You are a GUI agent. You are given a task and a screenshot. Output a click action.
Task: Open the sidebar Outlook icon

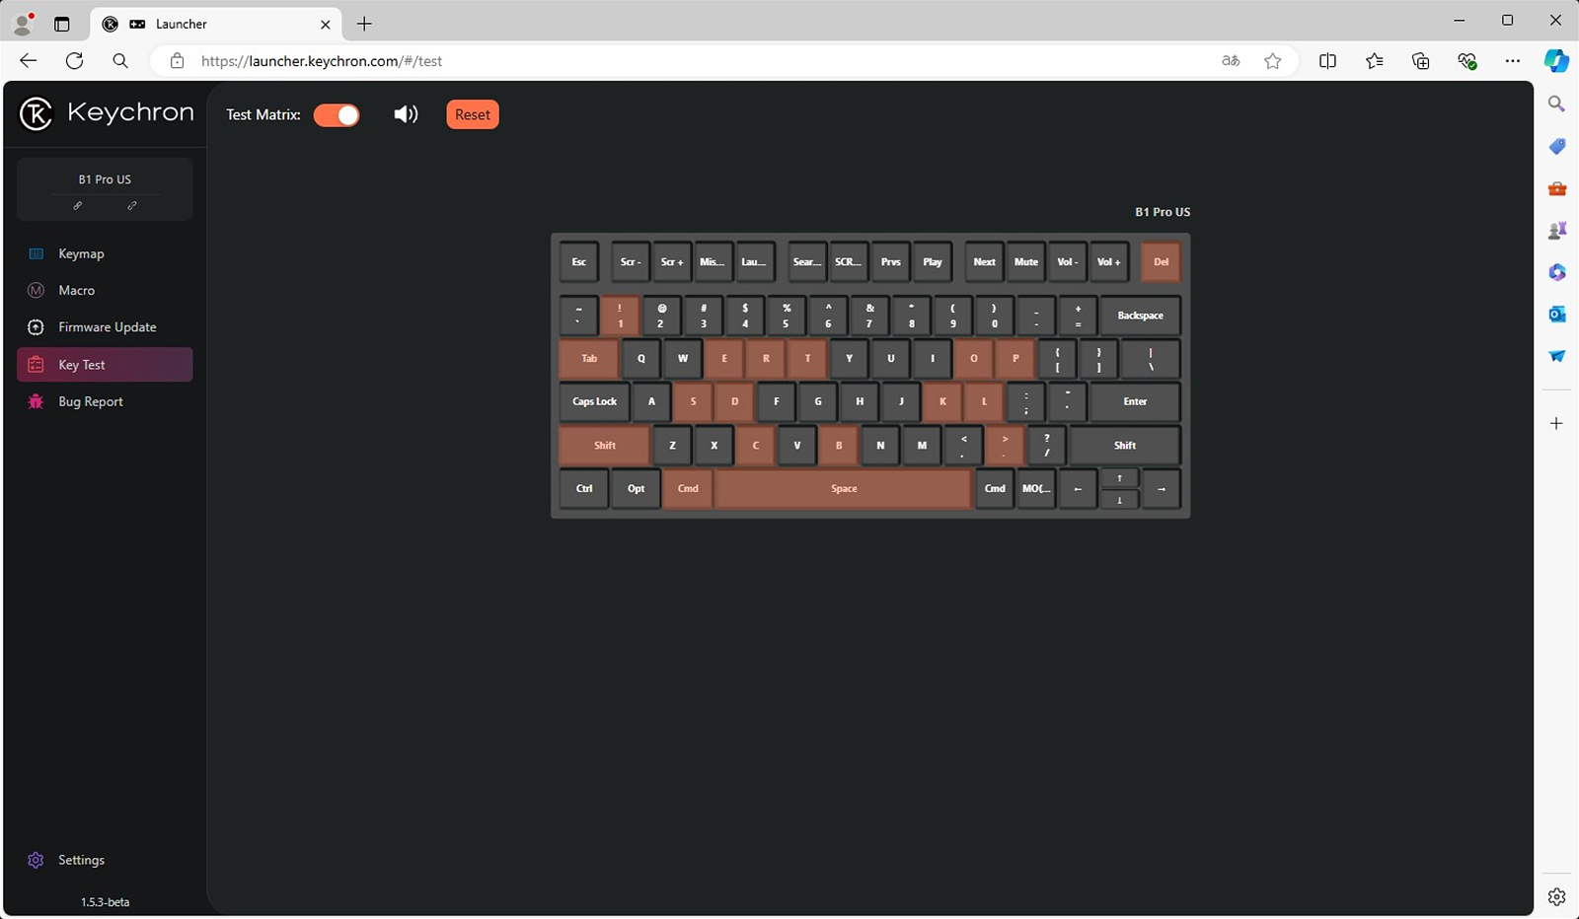point(1556,315)
